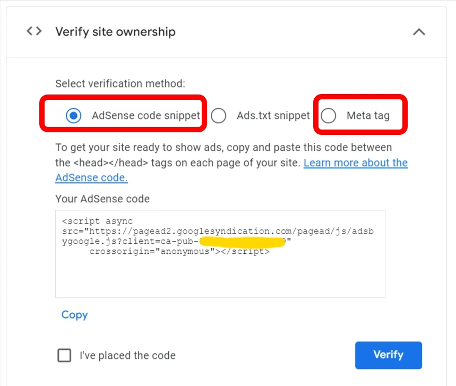Click the yellow-highlighted publisher ID in code
Screen dimensions: 456x386
pyautogui.click(x=242, y=242)
